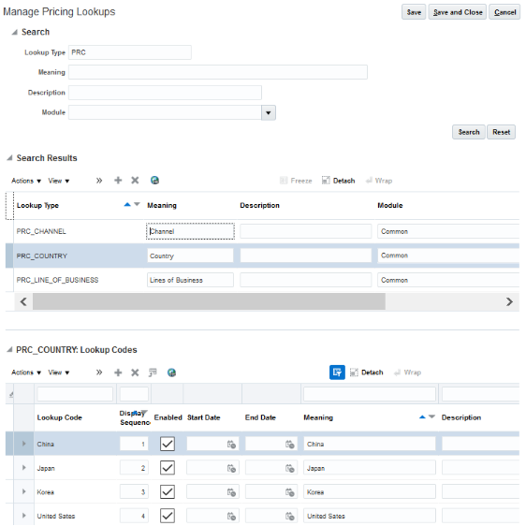Click the delete X icon in Search Results toolbar
The height and width of the screenshot is (526, 526).
coord(135,181)
